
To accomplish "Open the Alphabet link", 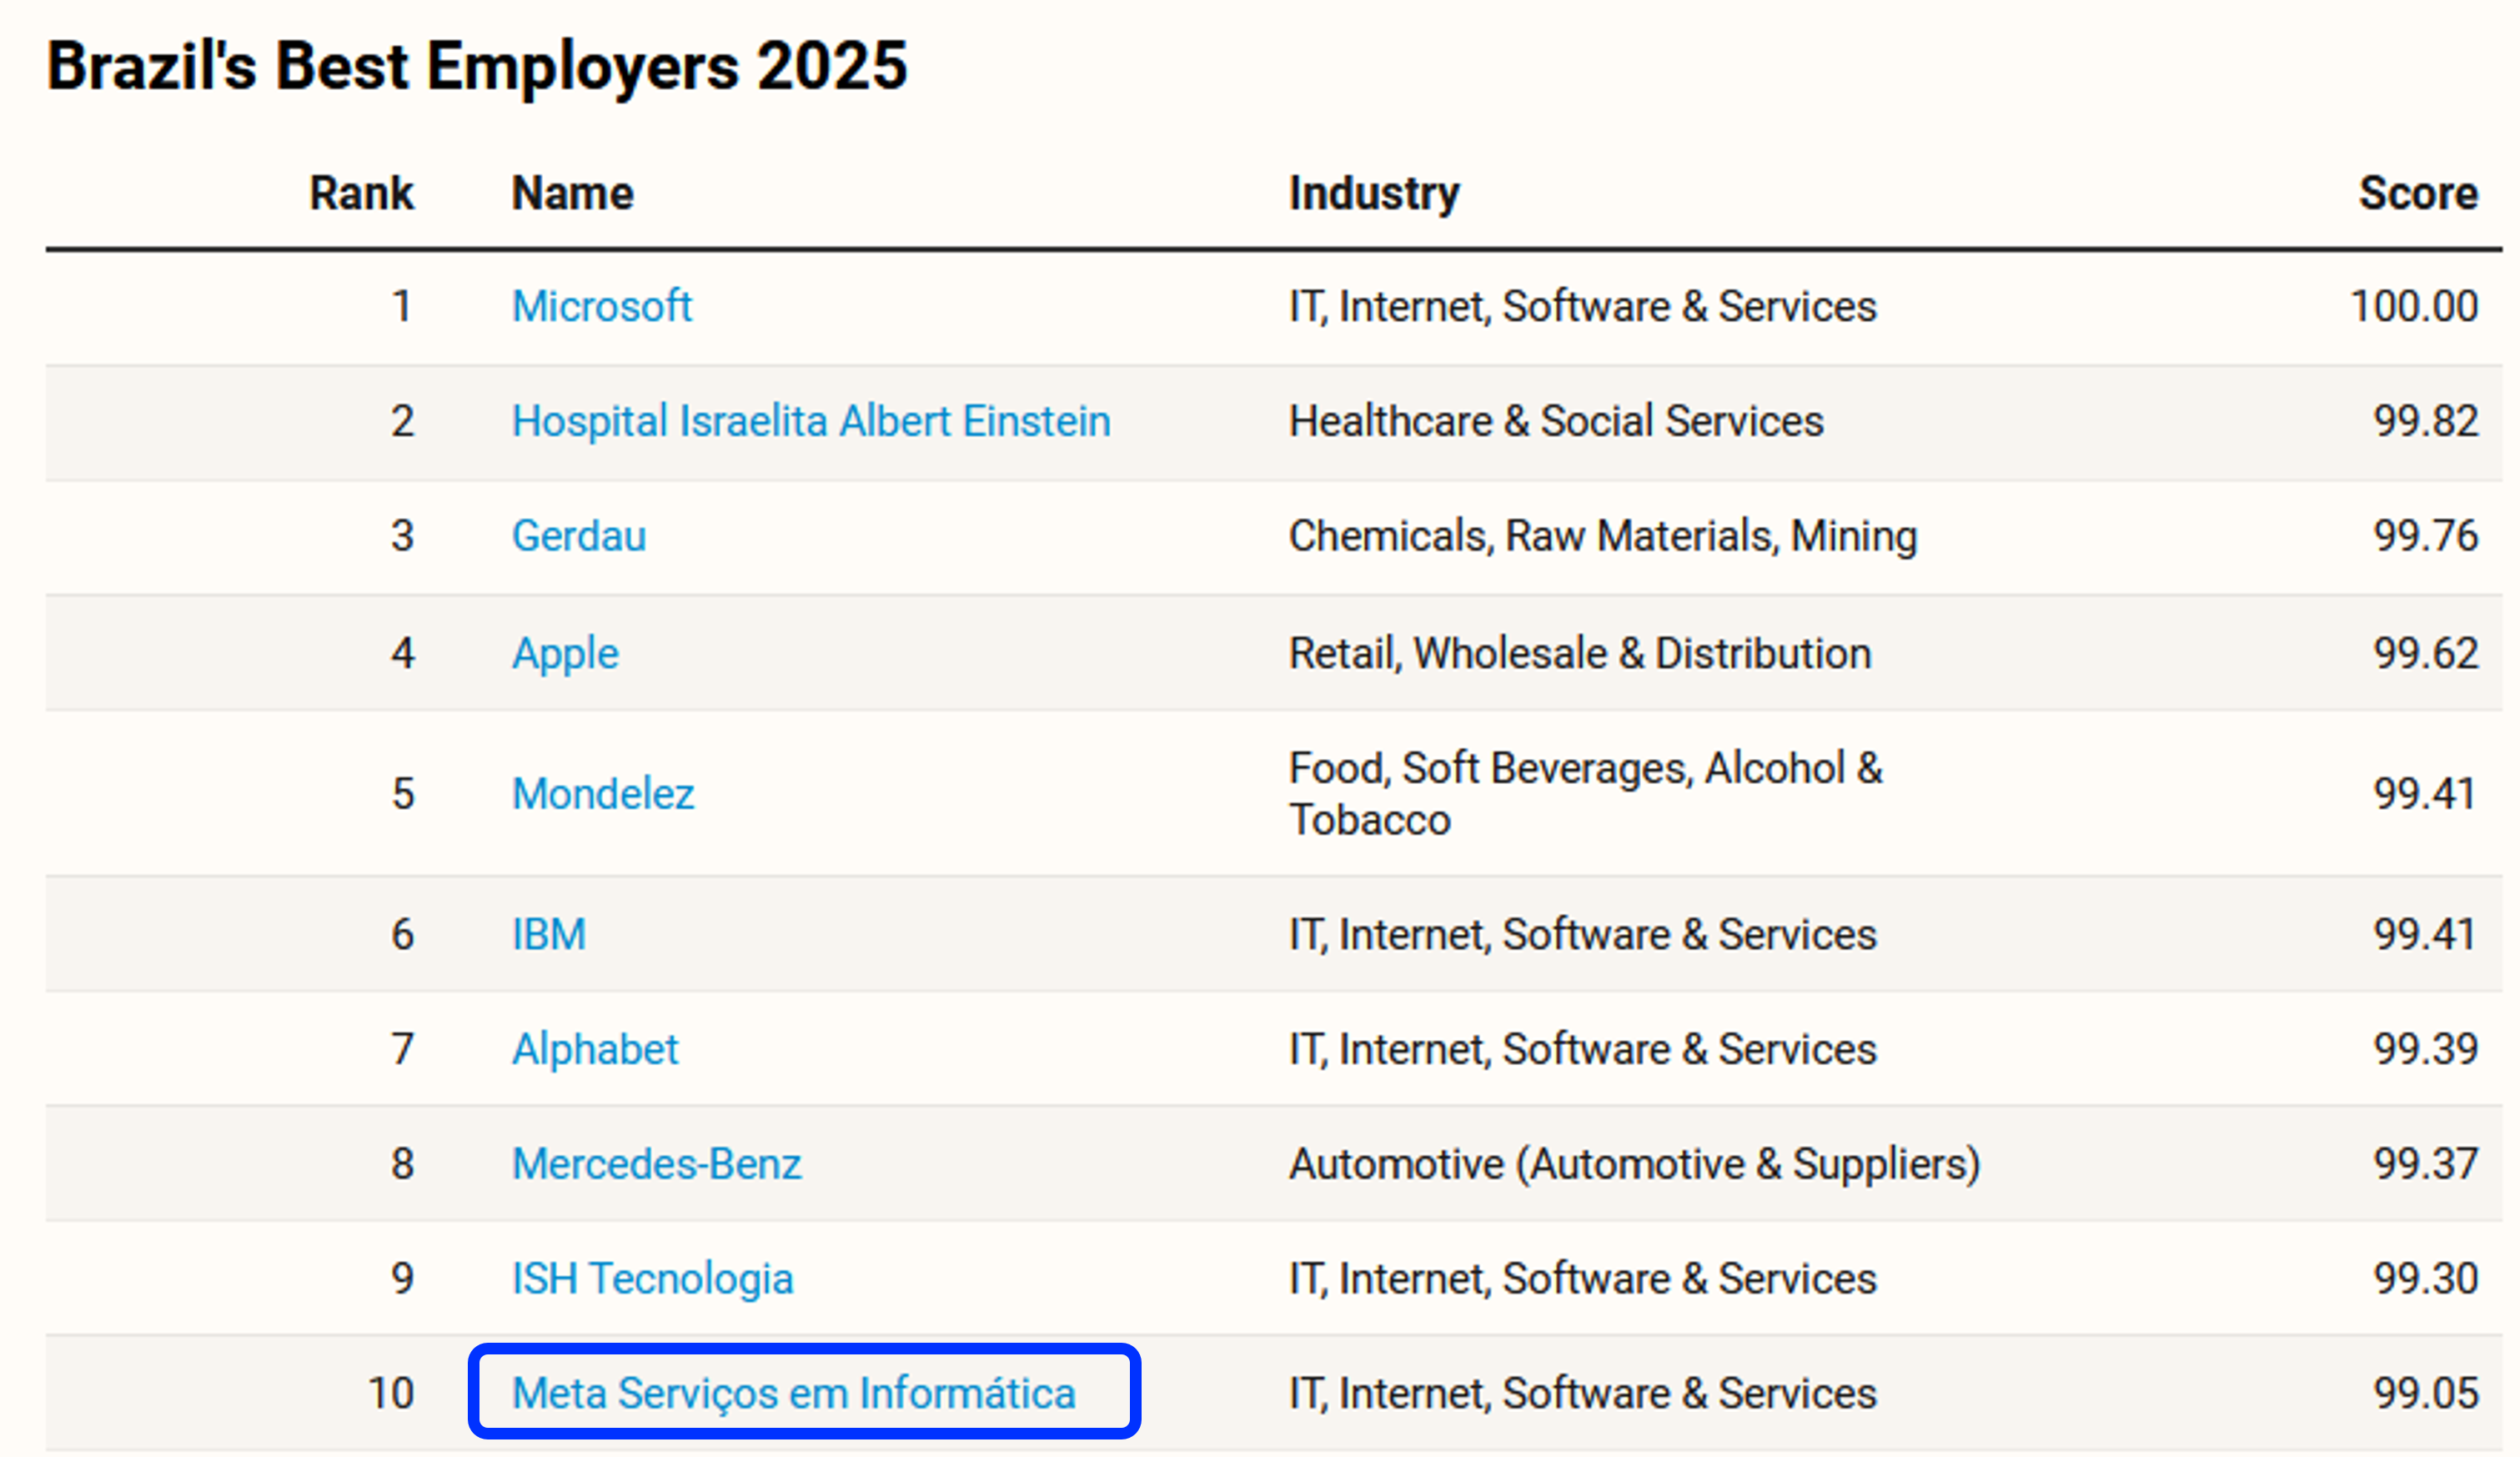I will point(594,1049).
